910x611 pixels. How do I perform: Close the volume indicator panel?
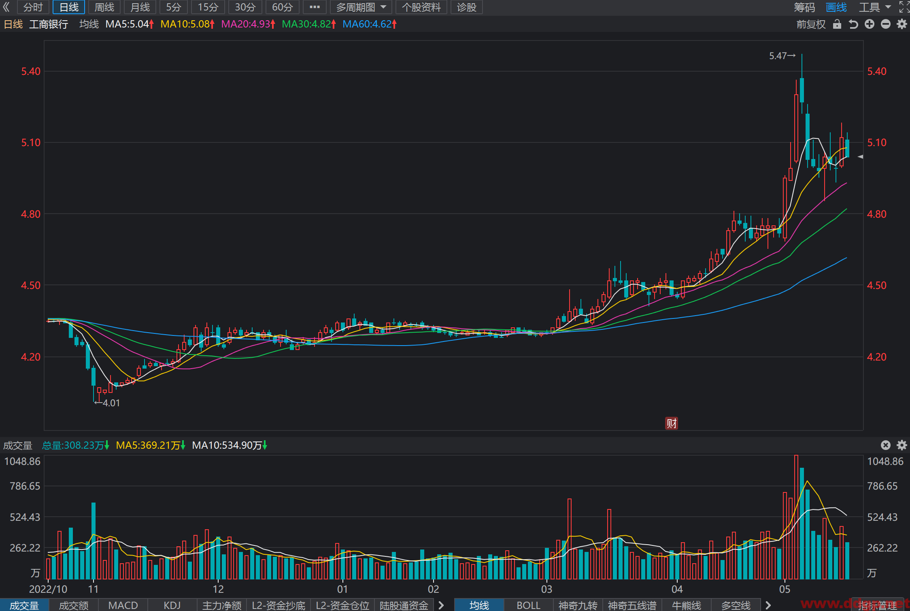coord(886,445)
